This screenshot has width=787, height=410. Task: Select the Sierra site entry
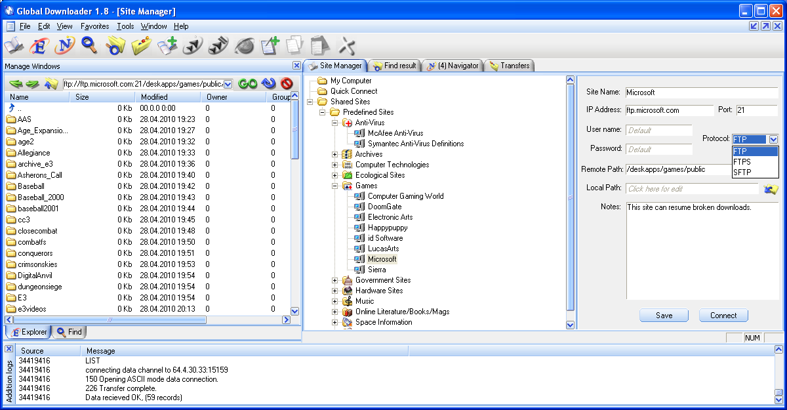coord(376,269)
